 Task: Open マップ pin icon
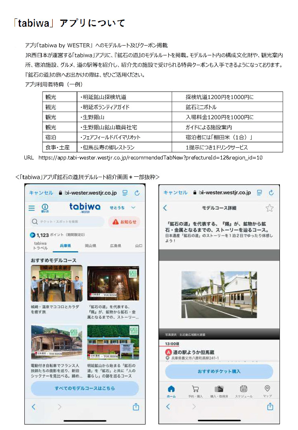click(267, 392)
